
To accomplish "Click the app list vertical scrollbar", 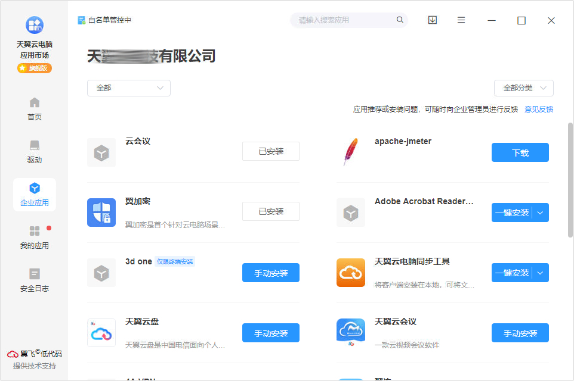I will coord(570,180).
